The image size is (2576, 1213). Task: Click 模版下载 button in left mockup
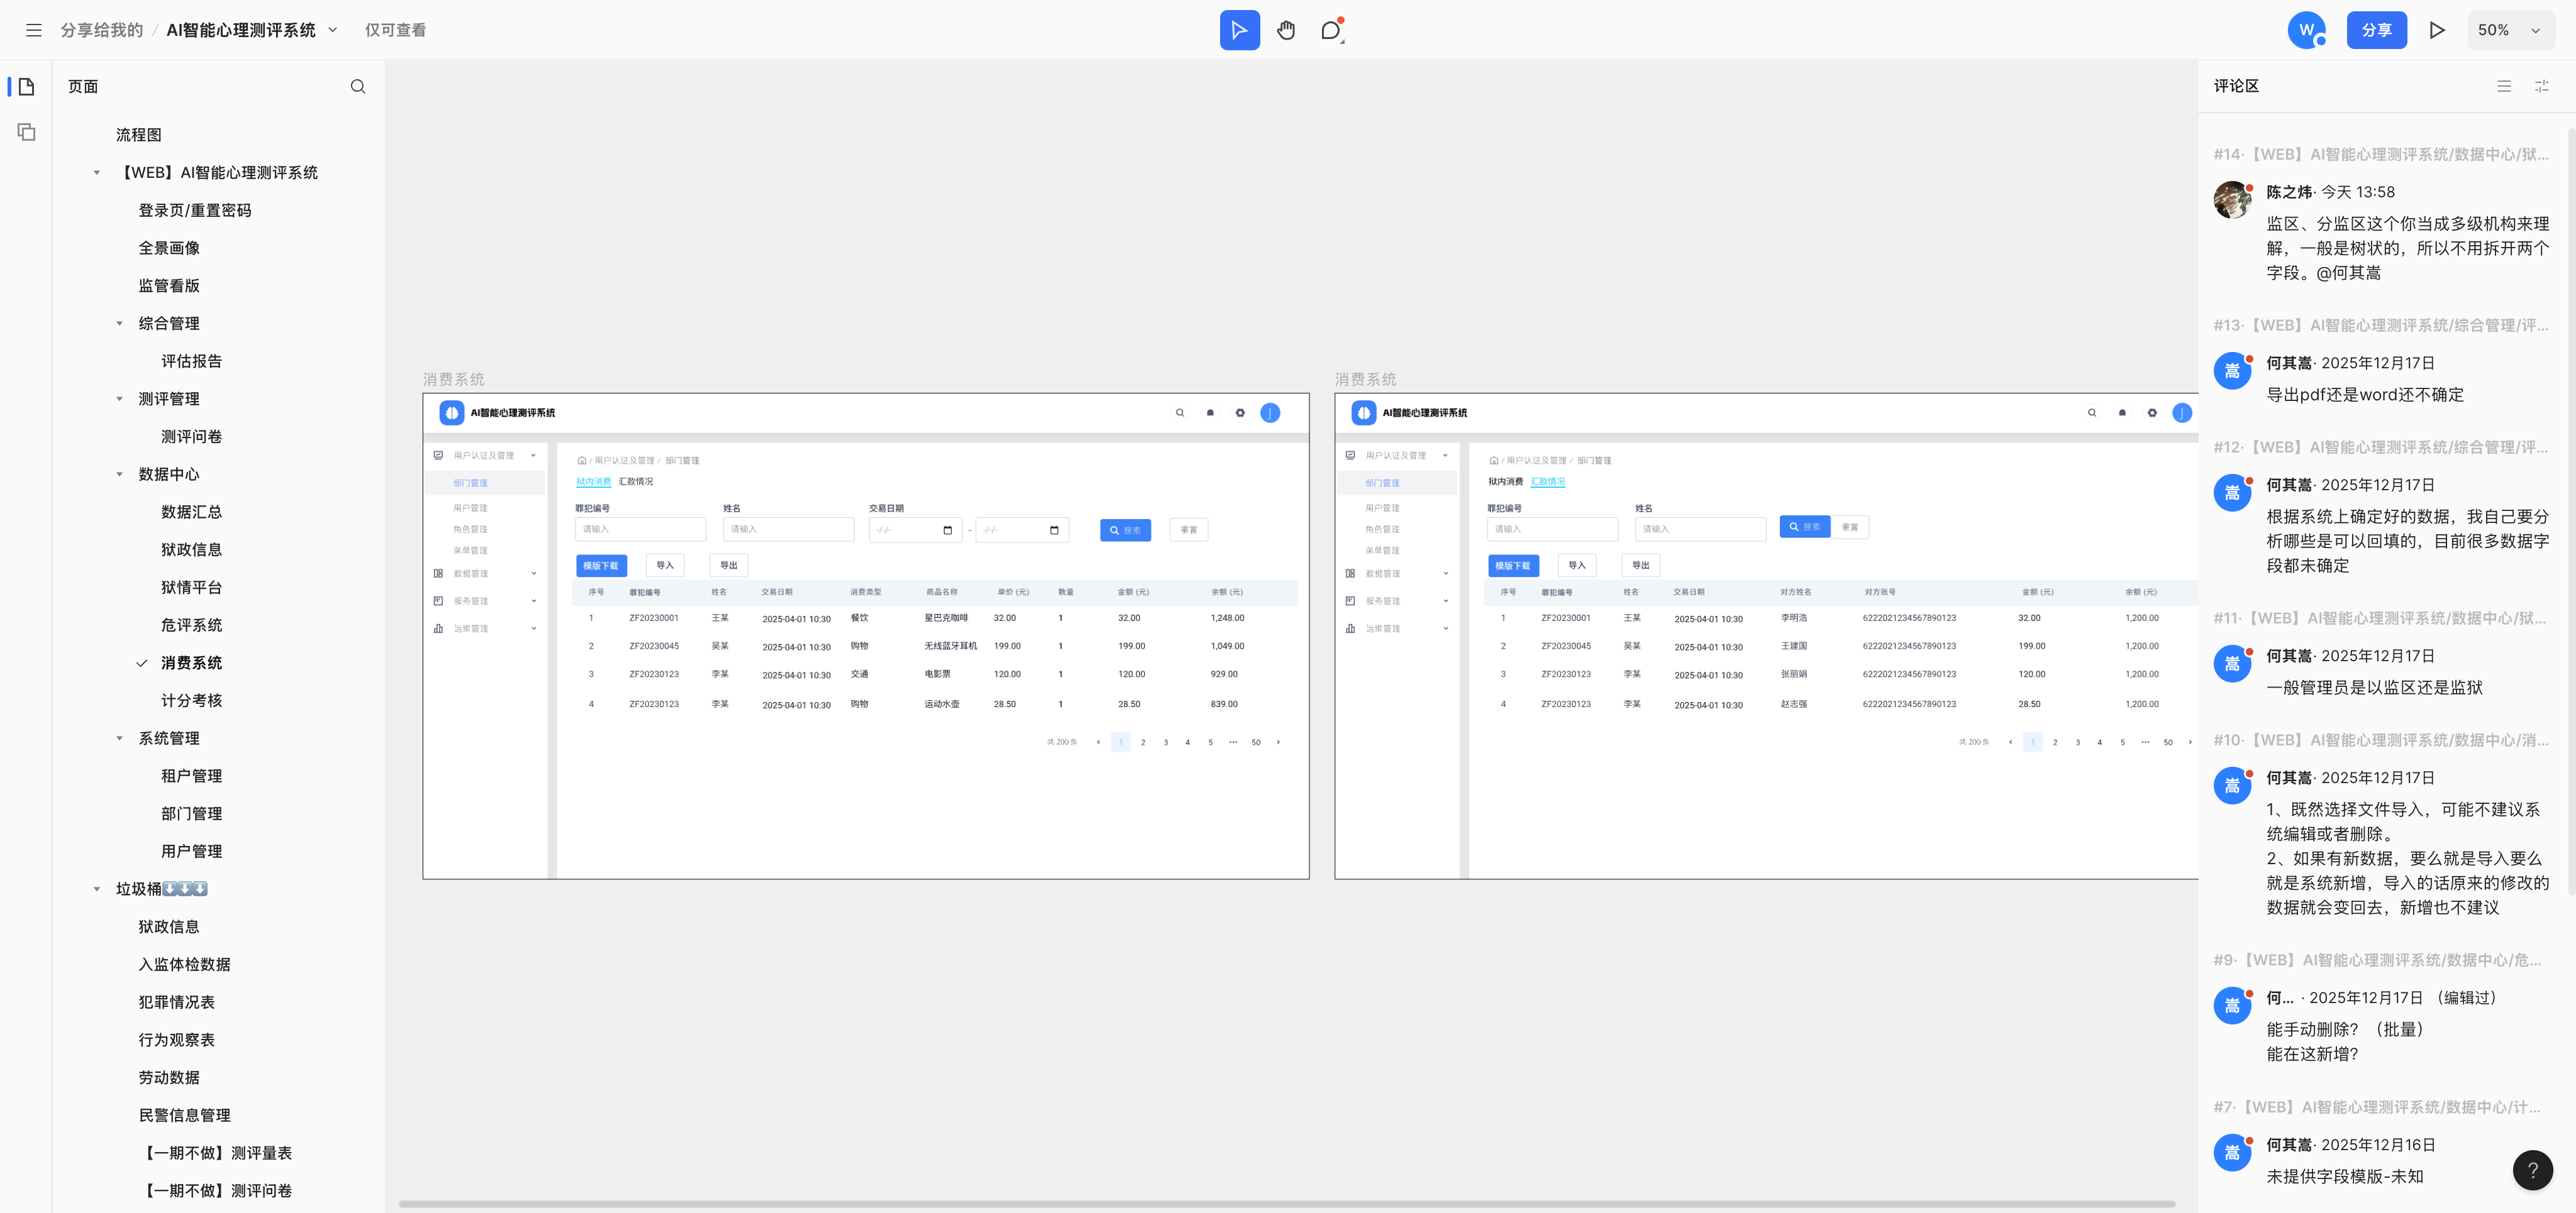pyautogui.click(x=601, y=566)
